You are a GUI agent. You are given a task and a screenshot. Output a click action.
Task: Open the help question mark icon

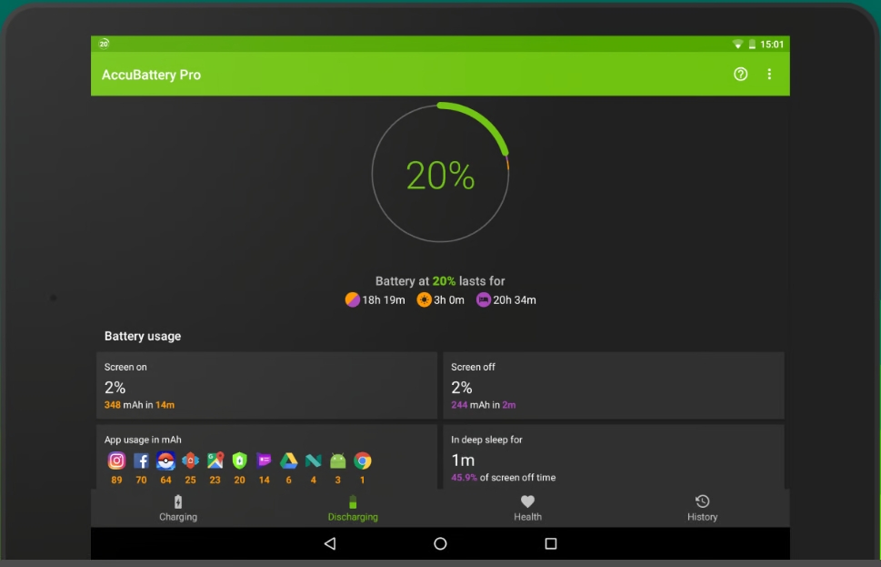[740, 75]
